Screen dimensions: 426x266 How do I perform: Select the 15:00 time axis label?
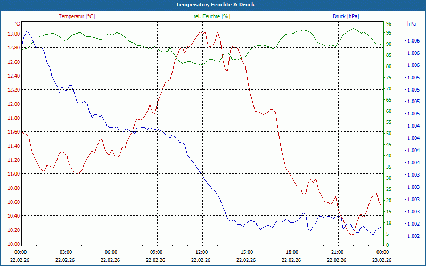tap(247, 252)
